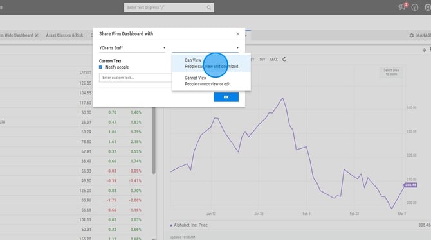Click the Select area to zoom label
The width and height of the screenshot is (431, 240).
pos(391,72)
